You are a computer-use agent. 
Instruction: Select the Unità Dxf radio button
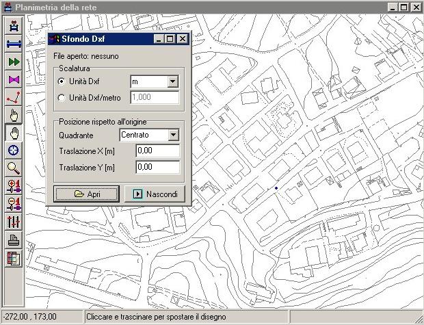coord(62,81)
